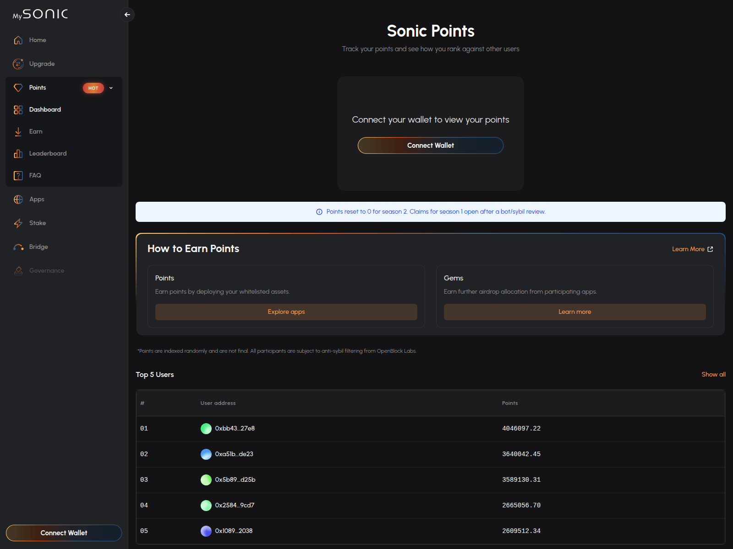The width and height of the screenshot is (733, 549).
Task: Open the Earn submenu item
Action: [x=64, y=132]
